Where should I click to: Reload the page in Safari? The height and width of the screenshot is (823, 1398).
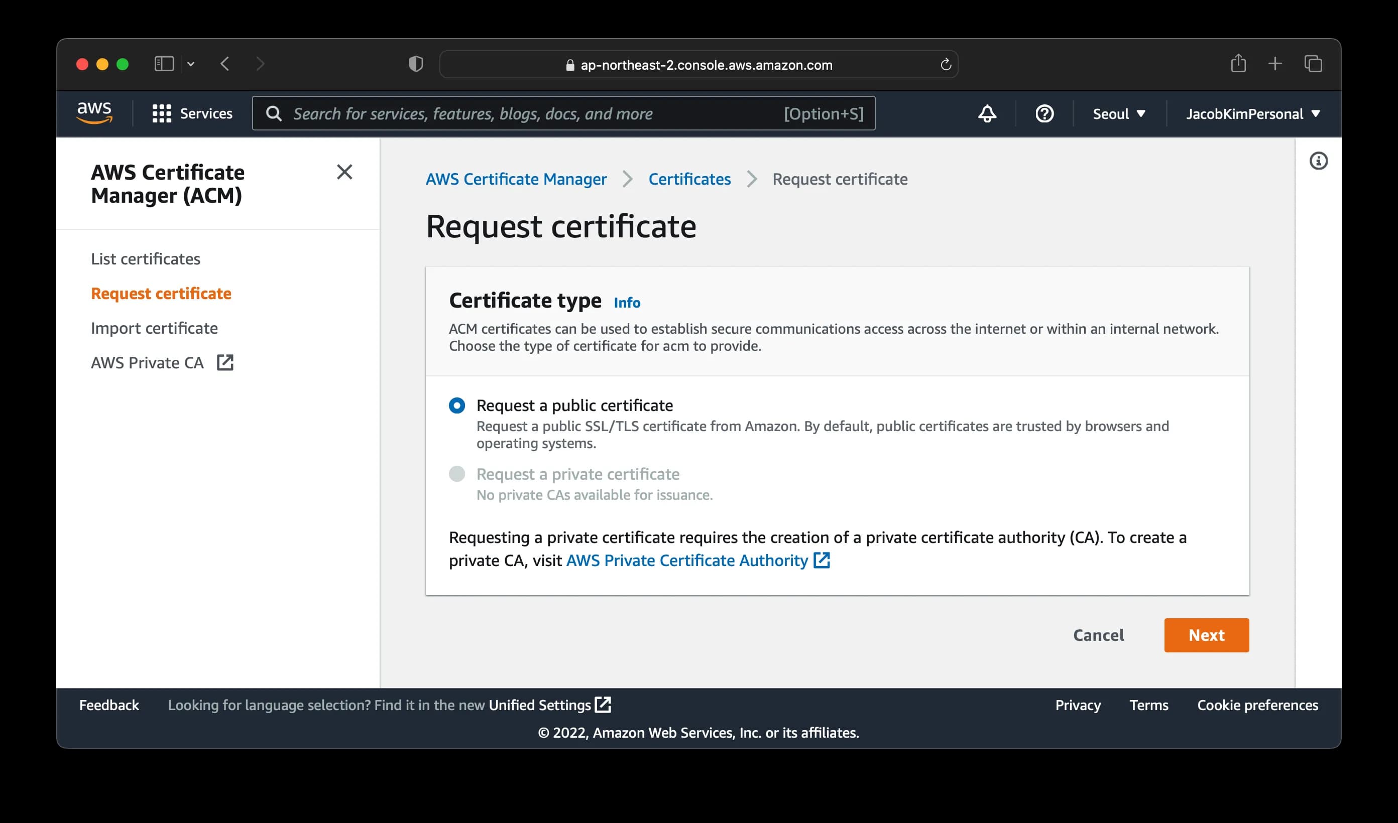[946, 64]
